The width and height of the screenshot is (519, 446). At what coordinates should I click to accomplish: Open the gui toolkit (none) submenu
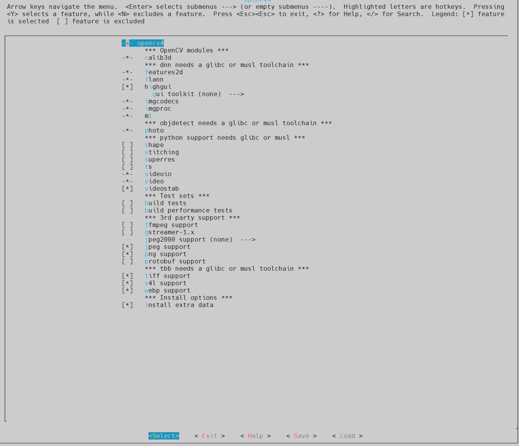pyautogui.click(x=198, y=94)
